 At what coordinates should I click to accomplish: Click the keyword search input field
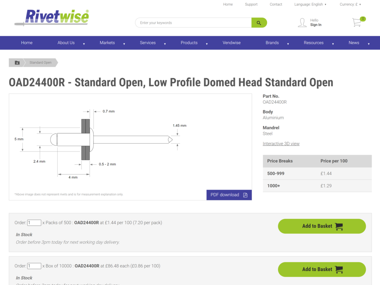(194, 23)
